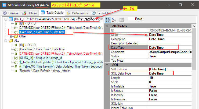
Task: Switch to the Options tab
Action: point(30,13)
